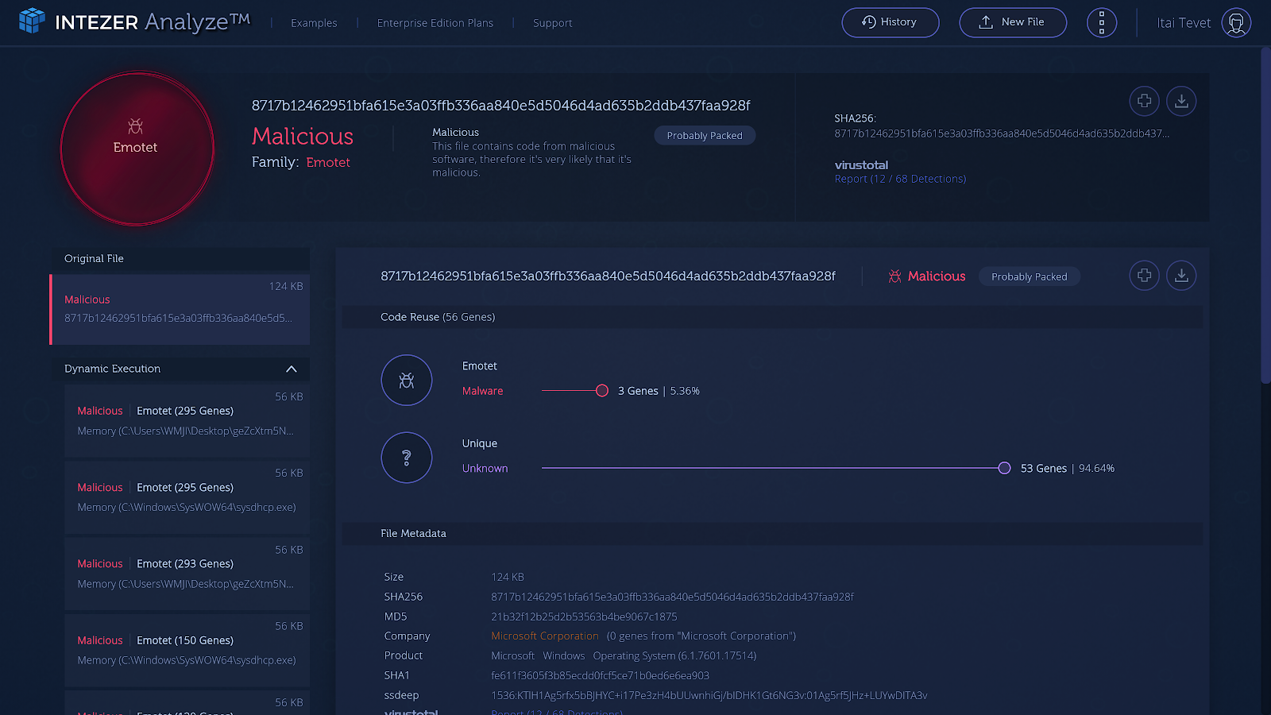The image size is (1271, 715).
Task: Open the Support page
Action: pos(552,23)
